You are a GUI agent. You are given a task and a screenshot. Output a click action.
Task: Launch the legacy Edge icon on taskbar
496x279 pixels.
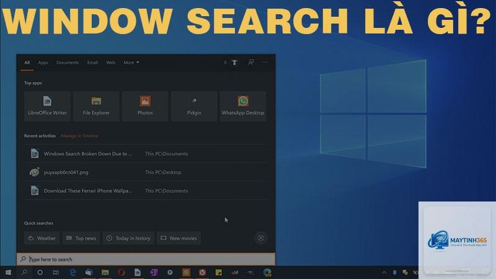[73, 272]
